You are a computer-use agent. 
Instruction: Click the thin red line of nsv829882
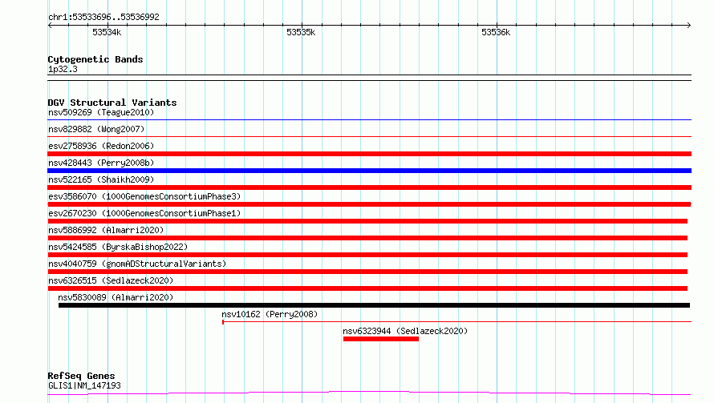point(369,136)
